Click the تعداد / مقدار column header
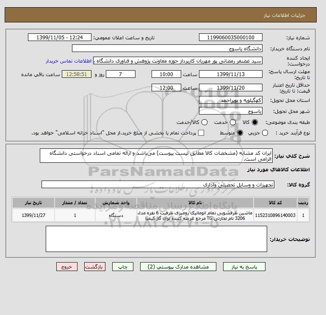 [75, 203]
